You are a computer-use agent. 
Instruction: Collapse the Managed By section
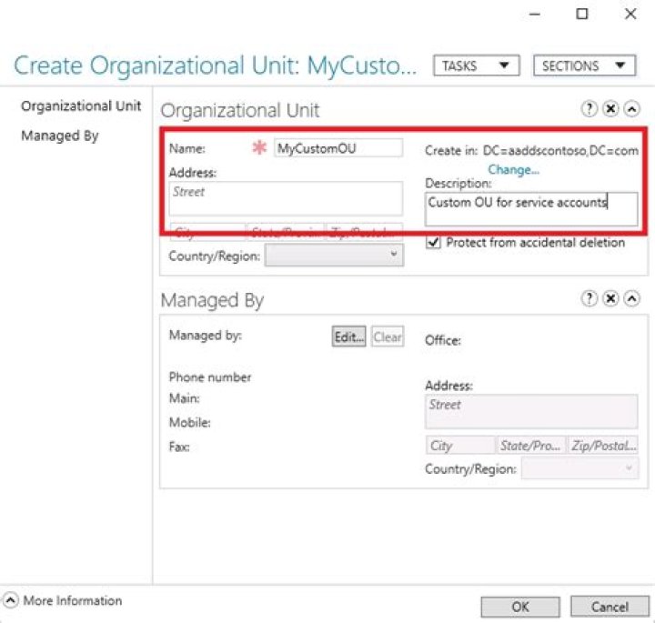pyautogui.click(x=631, y=298)
